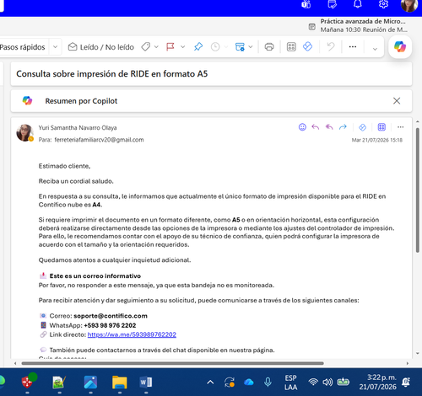Reply to this email
The image size is (422, 396).
tap(316, 127)
